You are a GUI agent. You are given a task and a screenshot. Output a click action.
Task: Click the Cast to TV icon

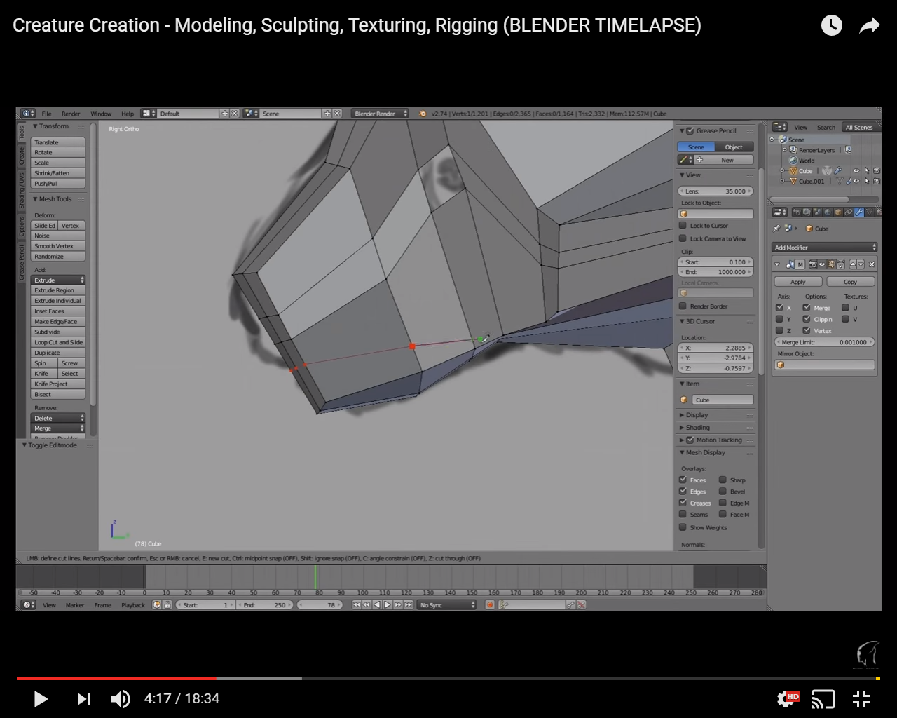click(823, 699)
